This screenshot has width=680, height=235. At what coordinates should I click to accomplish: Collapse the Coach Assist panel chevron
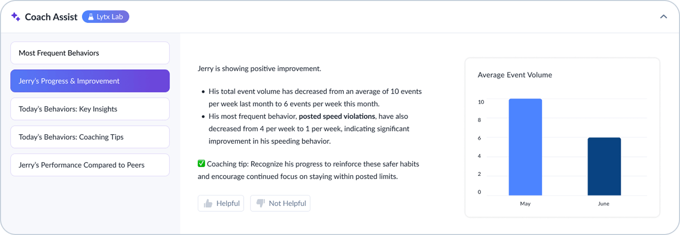(x=664, y=17)
